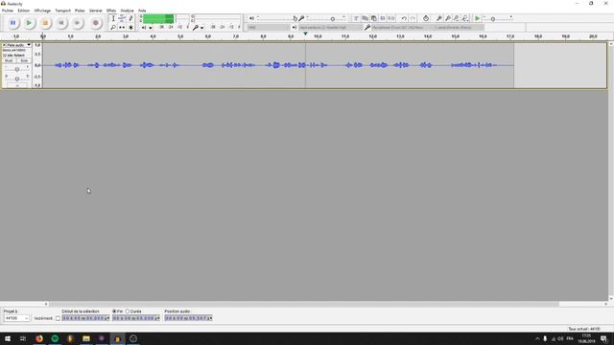Screen dimensions: 614x345
Task: Click the Silence audio icon
Action: click(391, 18)
